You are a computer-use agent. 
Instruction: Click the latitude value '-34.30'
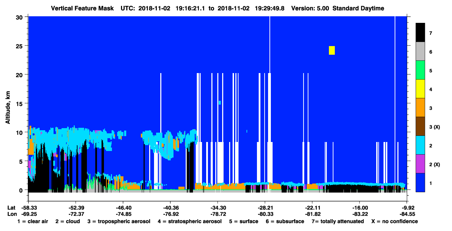[x=218, y=207]
